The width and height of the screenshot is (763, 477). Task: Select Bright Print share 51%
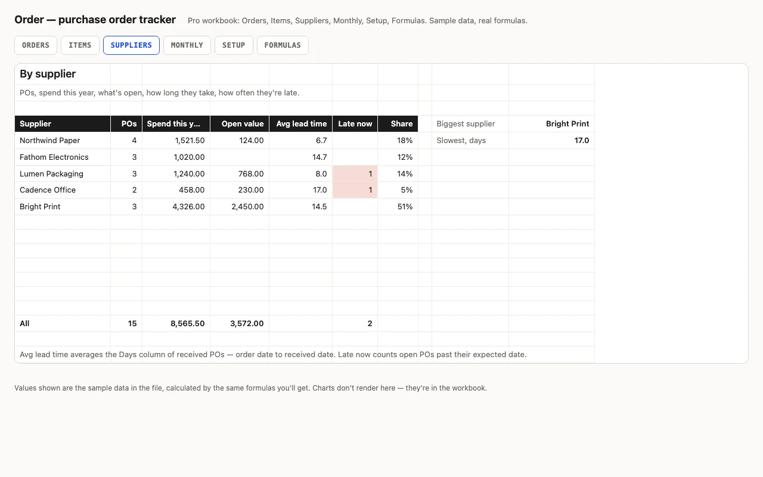coord(398,207)
